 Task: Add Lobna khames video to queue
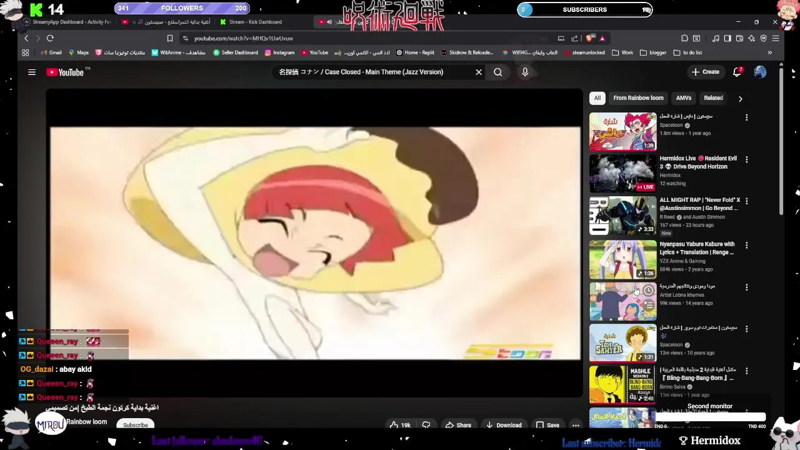649,306
